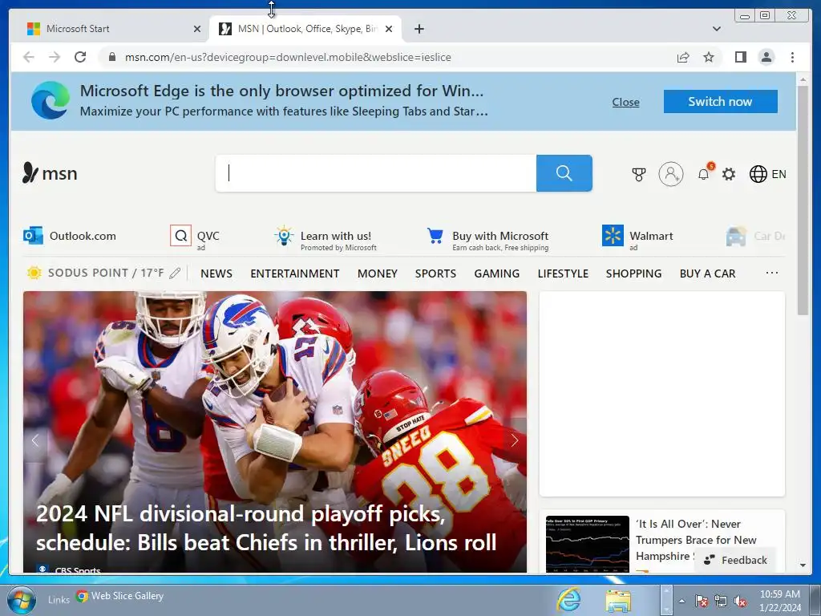
Task: Open the browser side panel
Action: [x=740, y=57]
